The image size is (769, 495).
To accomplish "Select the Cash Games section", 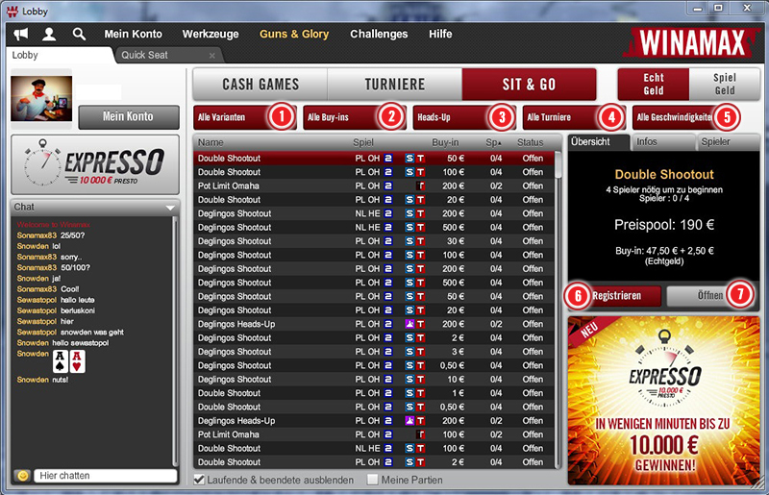I will (x=260, y=85).
